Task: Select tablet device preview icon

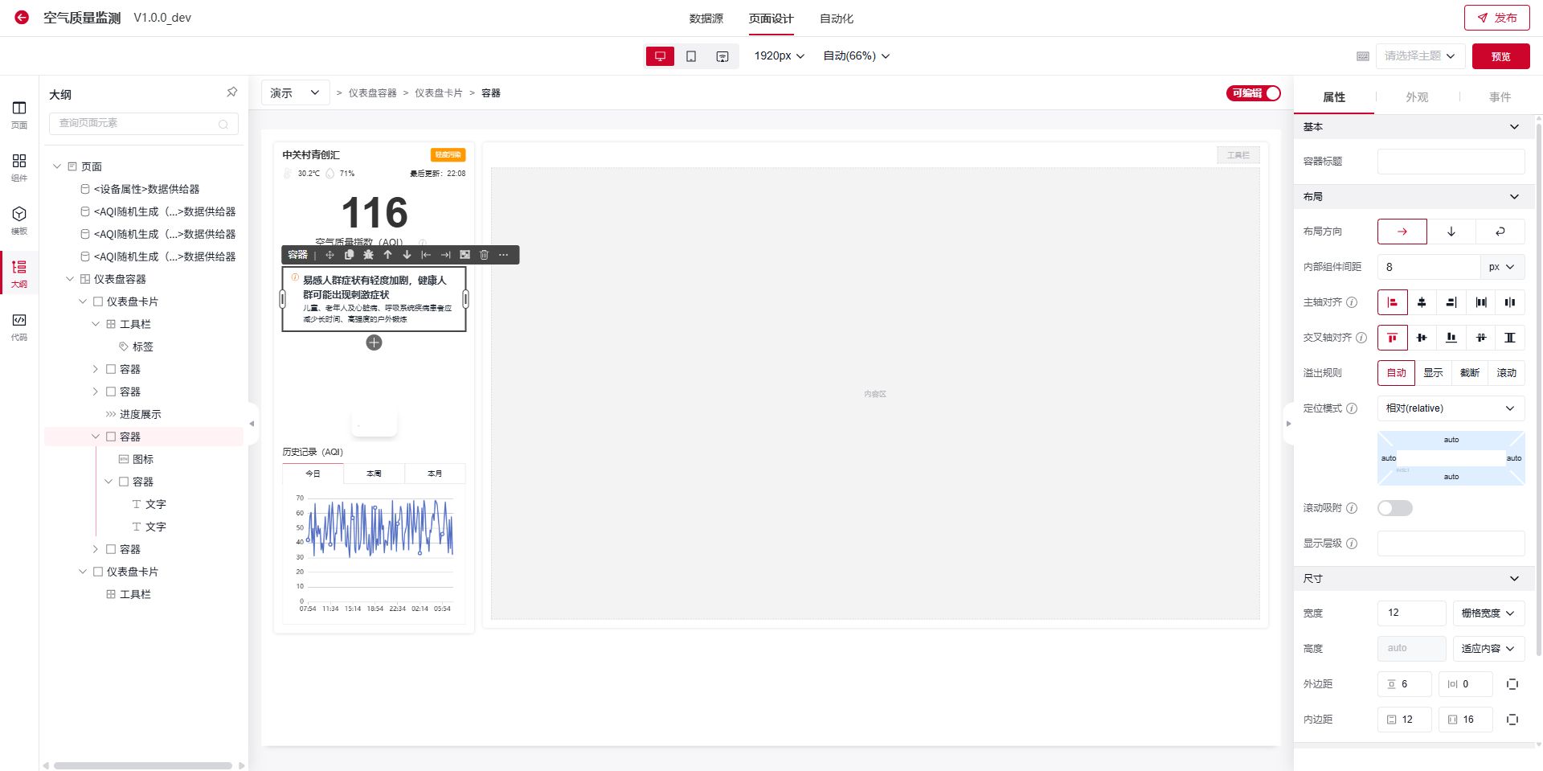Action: click(x=691, y=56)
